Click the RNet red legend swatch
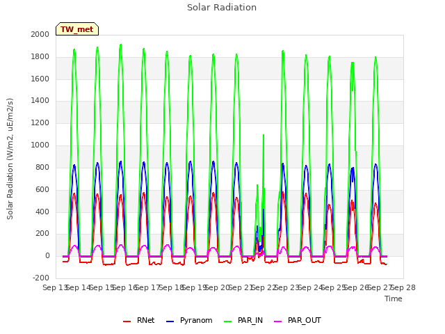 [x=127, y=321]
